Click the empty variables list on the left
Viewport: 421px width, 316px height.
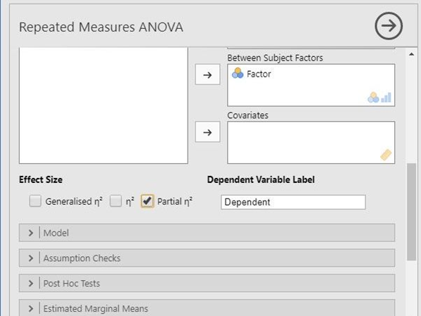103,106
